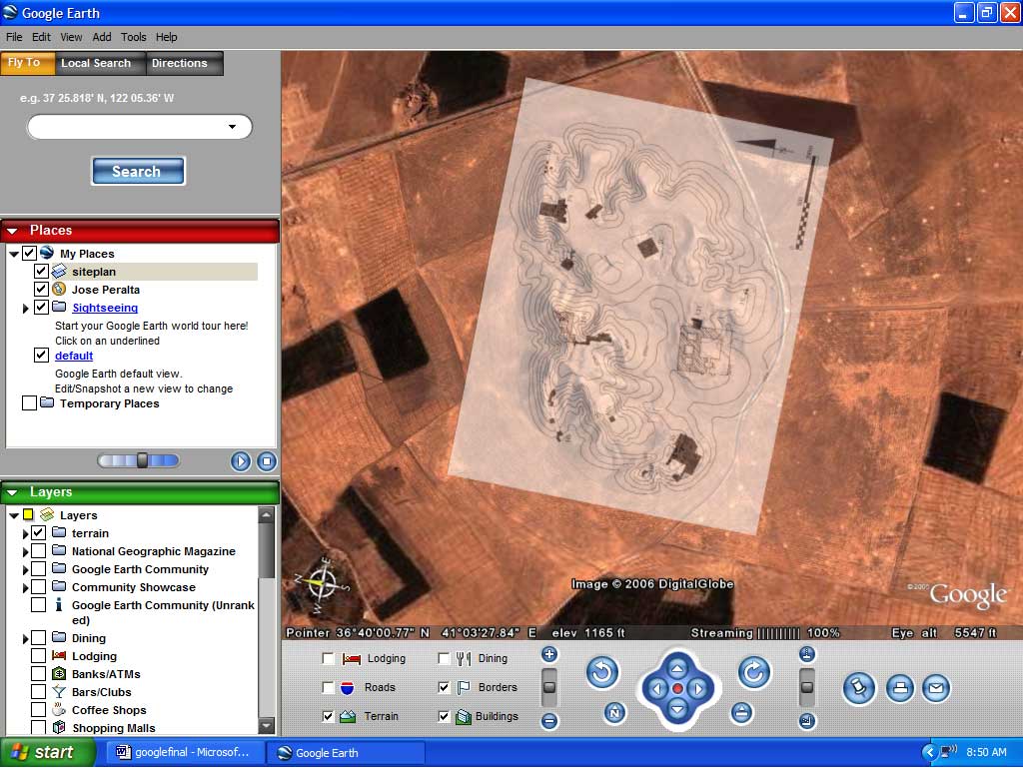This screenshot has width=1023, height=768.
Task: Tilt view down using bottom tilt button
Action: pyautogui.click(x=807, y=720)
